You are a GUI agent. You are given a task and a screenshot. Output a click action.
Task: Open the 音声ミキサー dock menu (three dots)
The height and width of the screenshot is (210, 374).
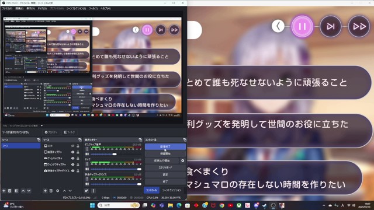93,191
